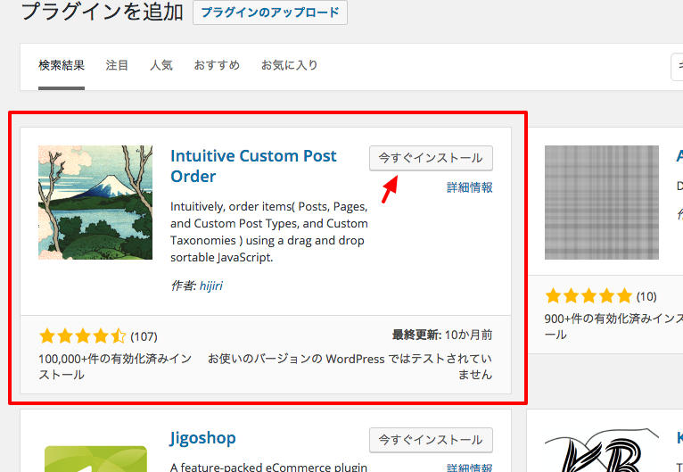Viewport: 683px width, 472px height.
Task: Open the 人気 tab
Action: [x=161, y=66]
